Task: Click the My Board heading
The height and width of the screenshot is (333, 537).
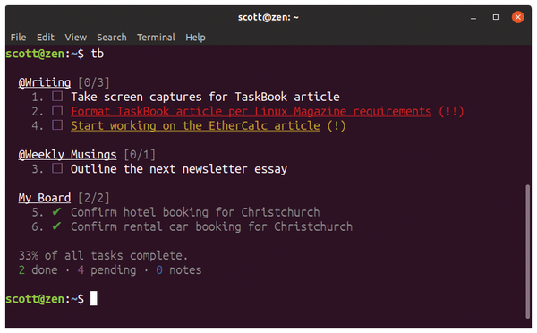Action: click(45, 198)
